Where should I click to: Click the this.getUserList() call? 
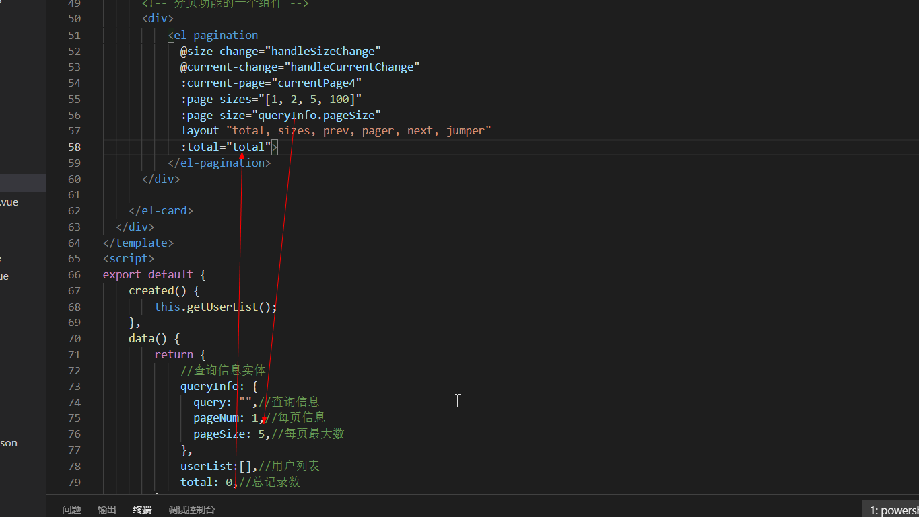(x=215, y=307)
